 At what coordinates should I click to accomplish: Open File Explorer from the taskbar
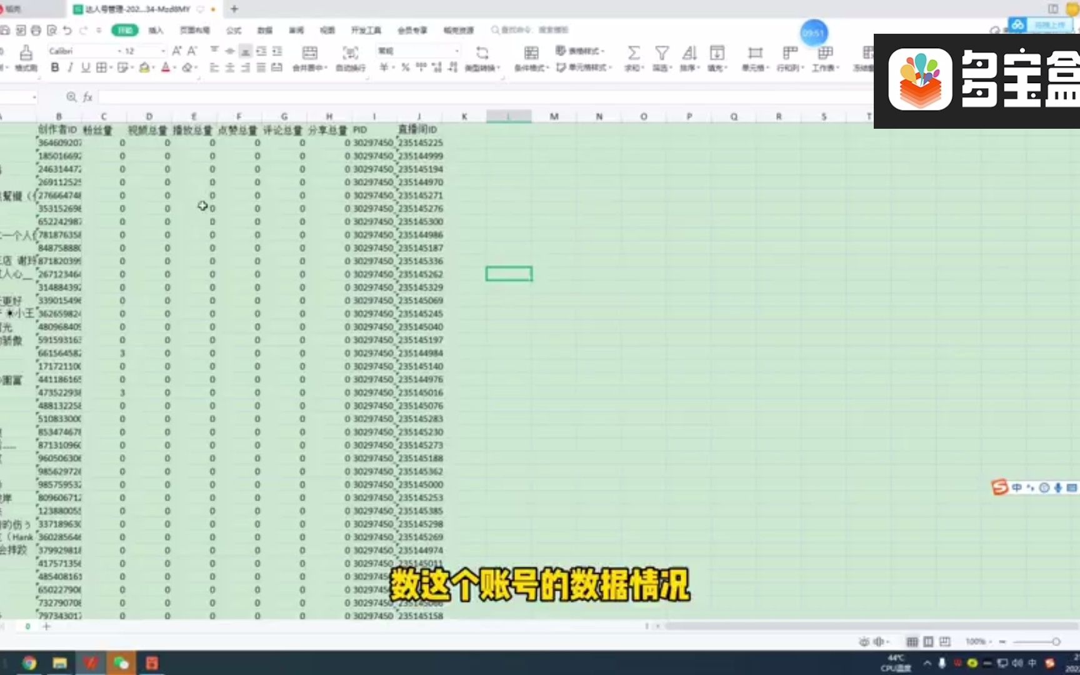(60, 662)
